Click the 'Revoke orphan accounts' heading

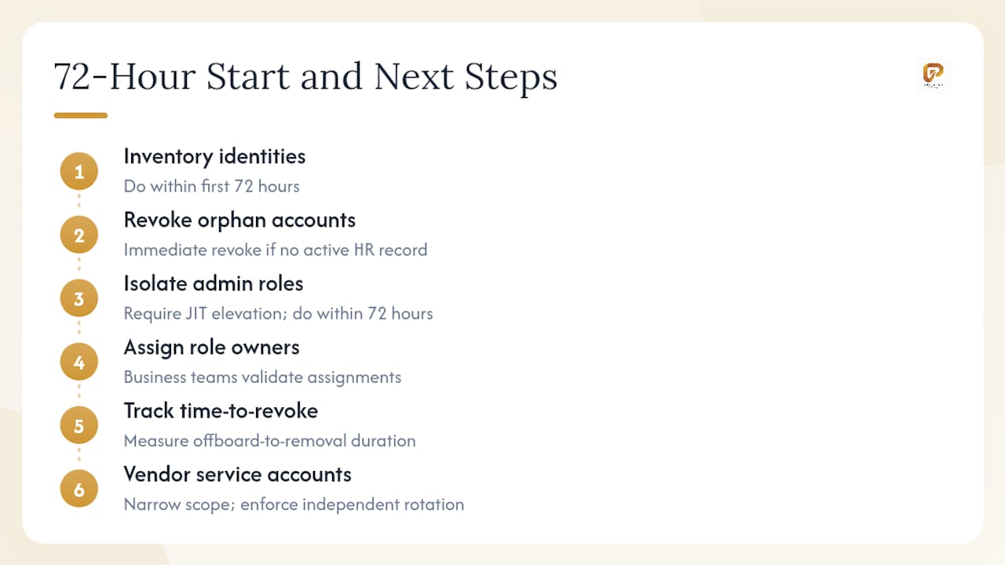[x=239, y=220]
